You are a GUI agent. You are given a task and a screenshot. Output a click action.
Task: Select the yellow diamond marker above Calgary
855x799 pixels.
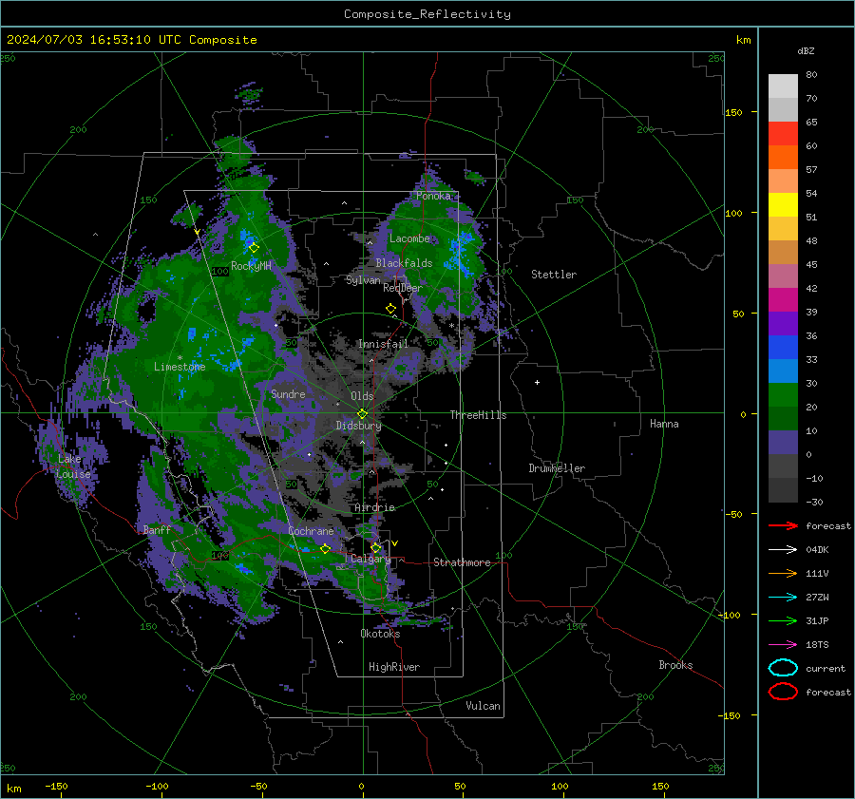tap(375, 547)
